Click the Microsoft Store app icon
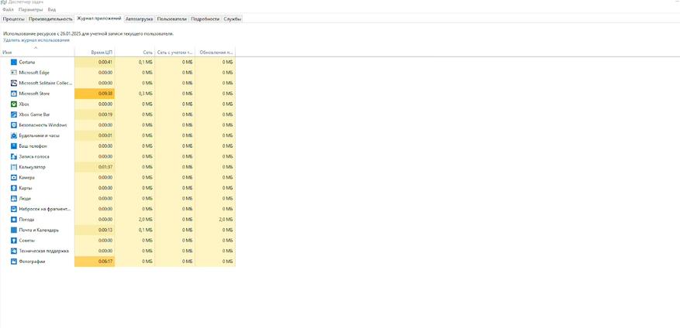Image resolution: width=680 pixels, height=328 pixels. [13, 94]
